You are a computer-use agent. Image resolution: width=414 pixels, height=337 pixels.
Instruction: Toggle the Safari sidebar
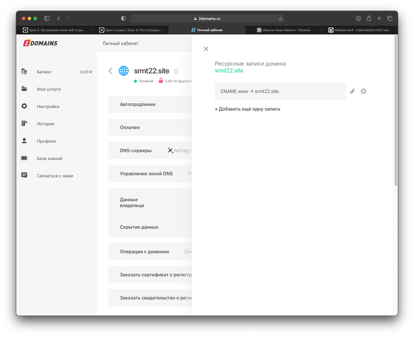pyautogui.click(x=47, y=18)
